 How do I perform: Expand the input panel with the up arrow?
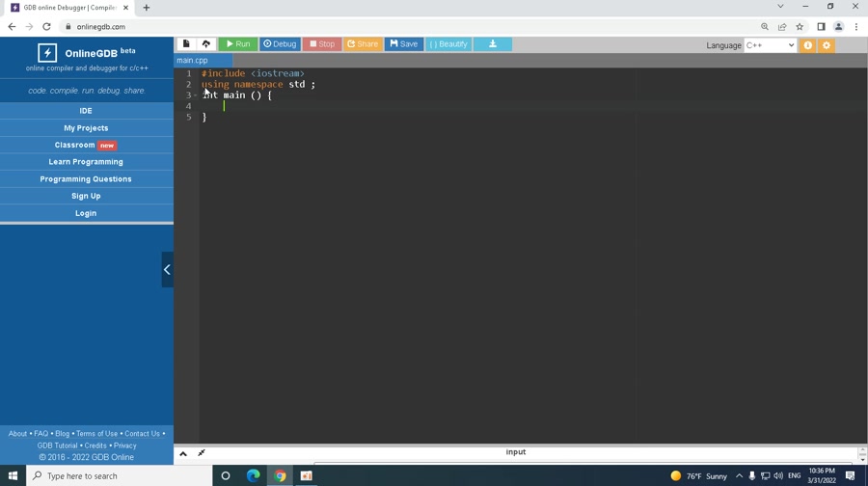point(183,453)
